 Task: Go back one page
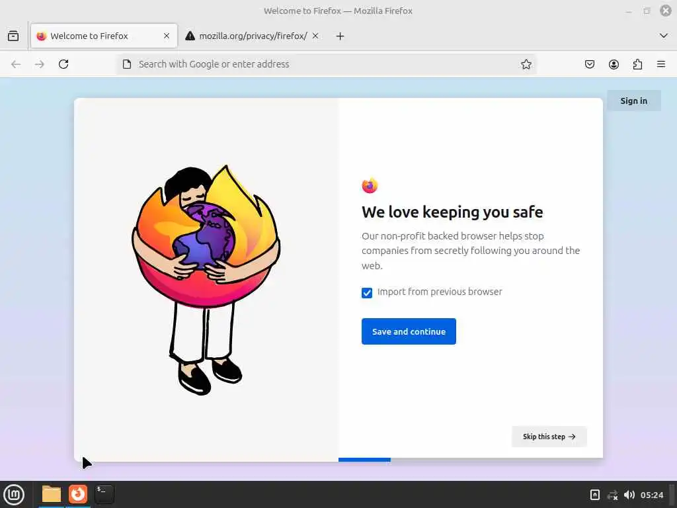tap(16, 64)
